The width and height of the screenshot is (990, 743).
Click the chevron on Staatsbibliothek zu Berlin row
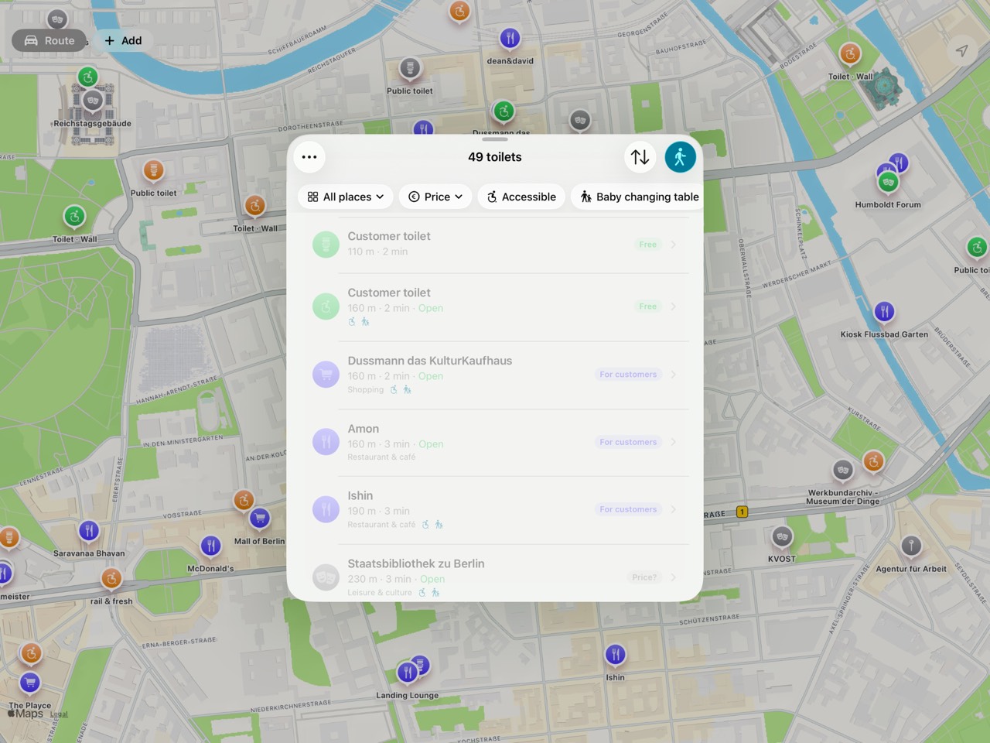[674, 577]
